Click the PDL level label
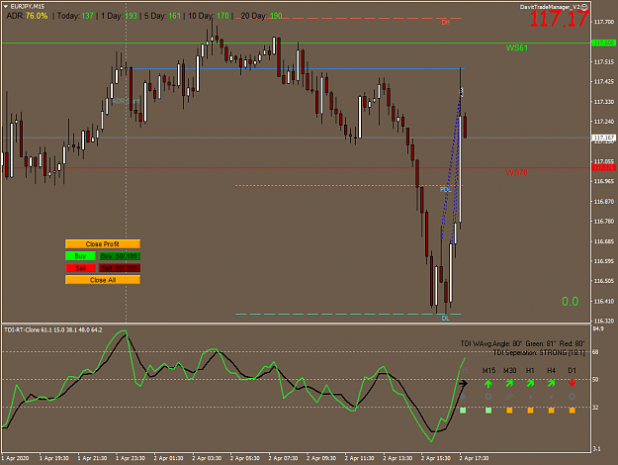The width and height of the screenshot is (618, 465). (445, 190)
